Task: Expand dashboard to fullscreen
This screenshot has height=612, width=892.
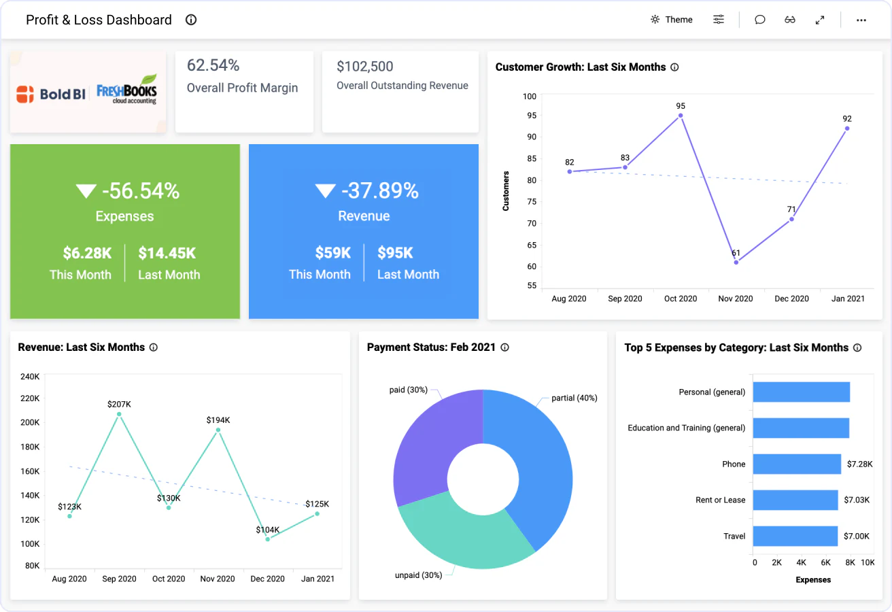Action: [x=820, y=20]
